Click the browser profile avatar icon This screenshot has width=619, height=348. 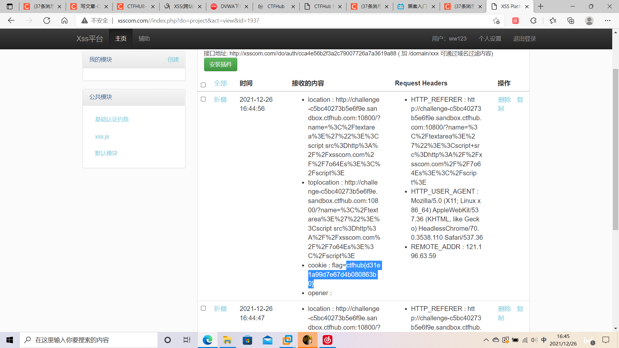point(589,20)
